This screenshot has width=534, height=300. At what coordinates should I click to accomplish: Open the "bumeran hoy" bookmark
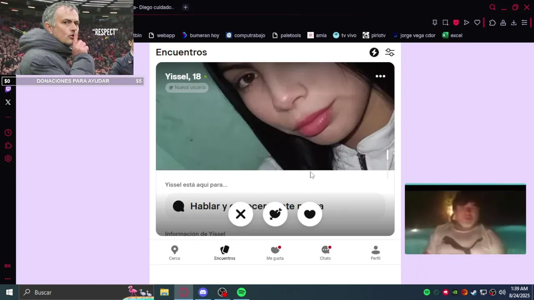[x=201, y=35]
